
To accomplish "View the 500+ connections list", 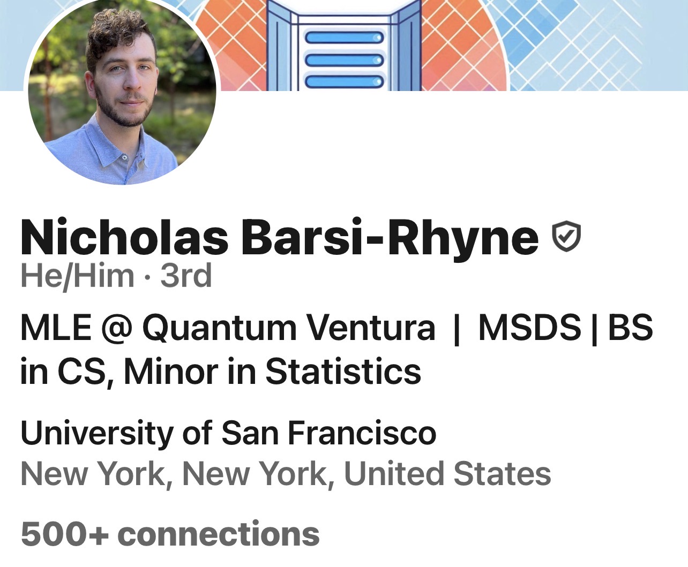I will coord(170,534).
